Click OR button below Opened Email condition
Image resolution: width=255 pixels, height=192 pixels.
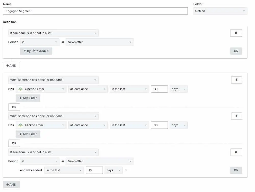pos(14,107)
